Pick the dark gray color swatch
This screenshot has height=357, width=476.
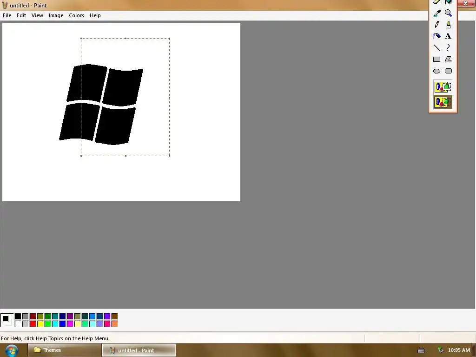[x=26, y=316]
